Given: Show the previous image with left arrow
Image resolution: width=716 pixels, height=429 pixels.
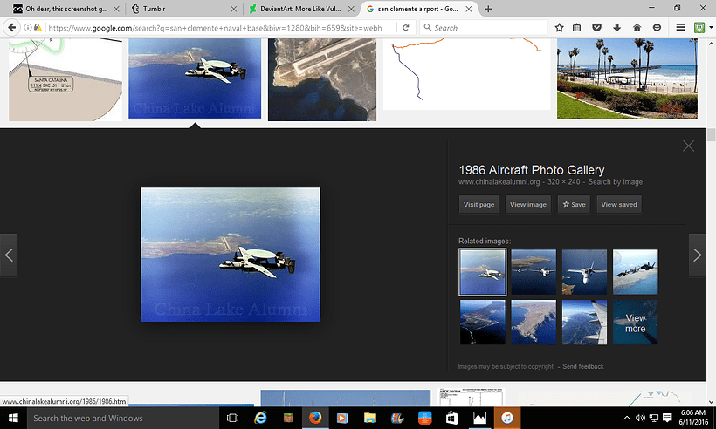Looking at the screenshot, I should pos(9,255).
